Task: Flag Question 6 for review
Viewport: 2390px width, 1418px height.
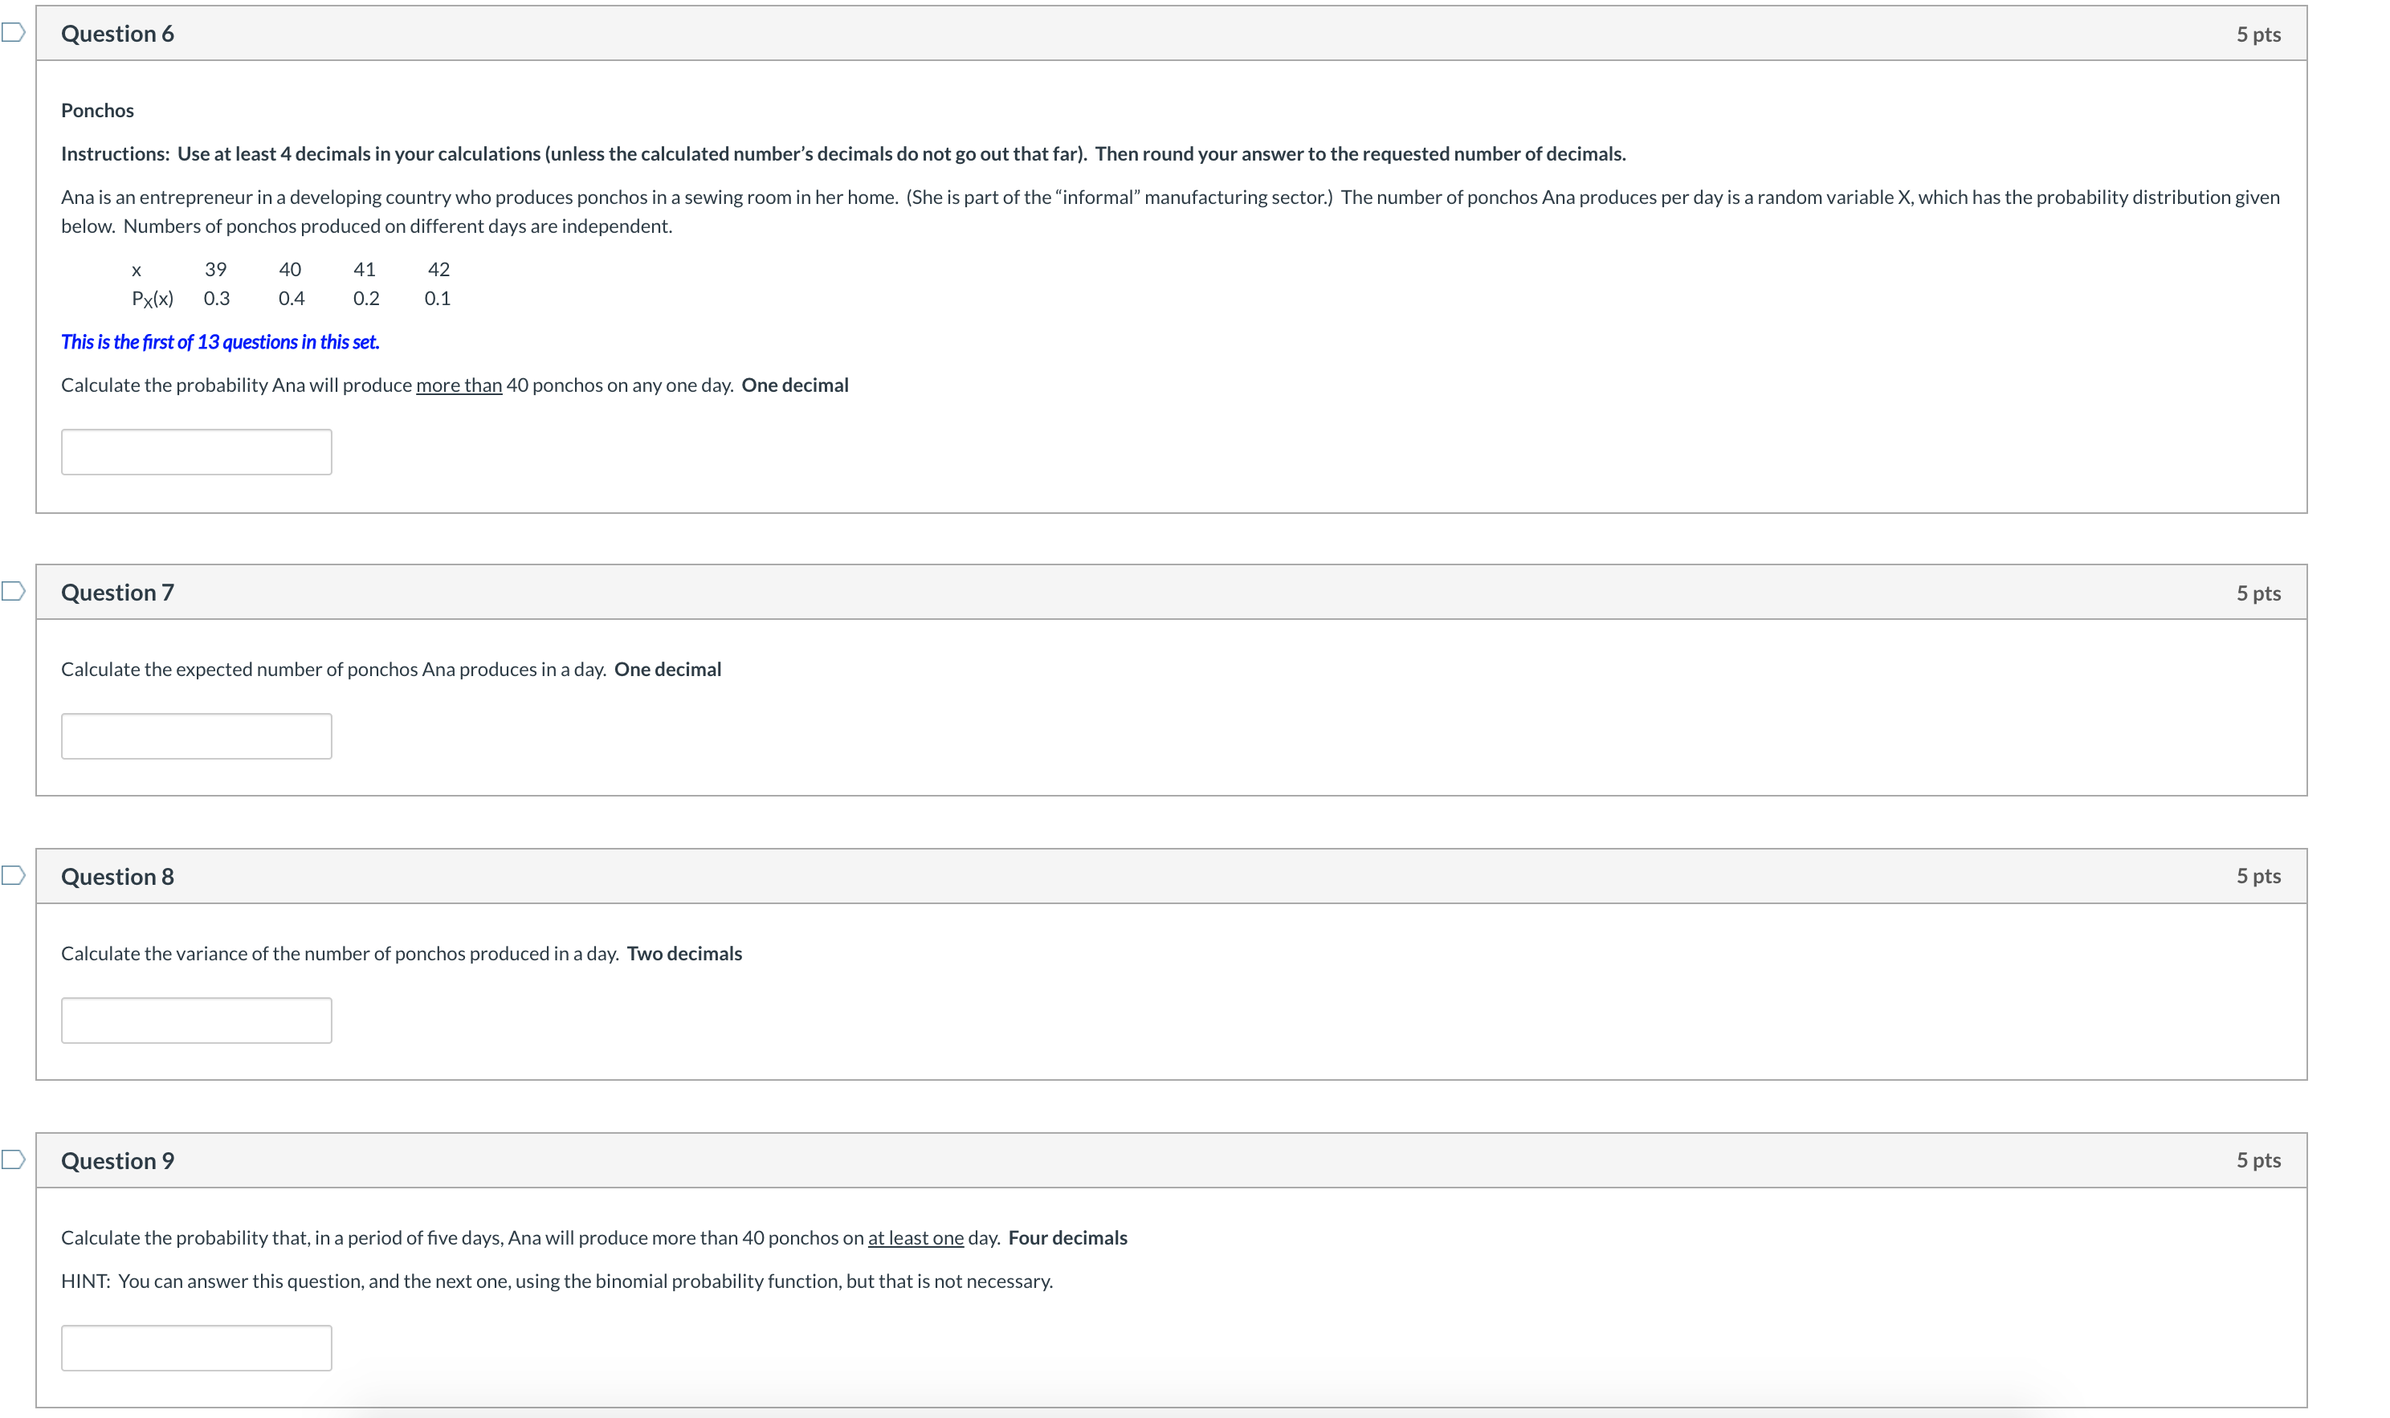Action: point(12,34)
